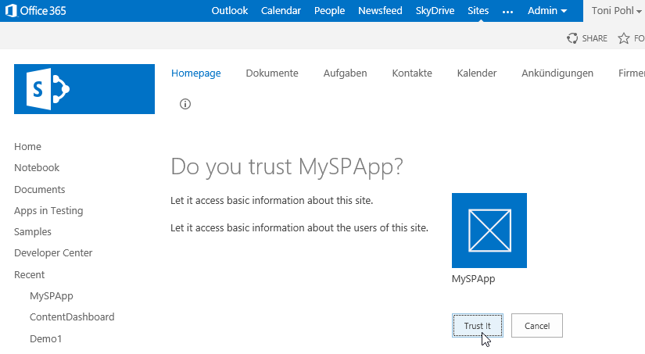Screen dimensions: 645x354
Task: Open the Ankündigungen tab
Action: tap(557, 73)
